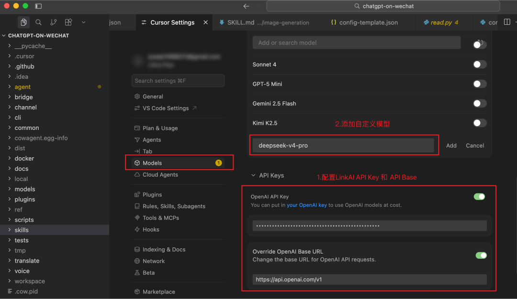Disable the Override OpenAI Base URL toggle
This screenshot has height=299, width=517.
point(481,255)
